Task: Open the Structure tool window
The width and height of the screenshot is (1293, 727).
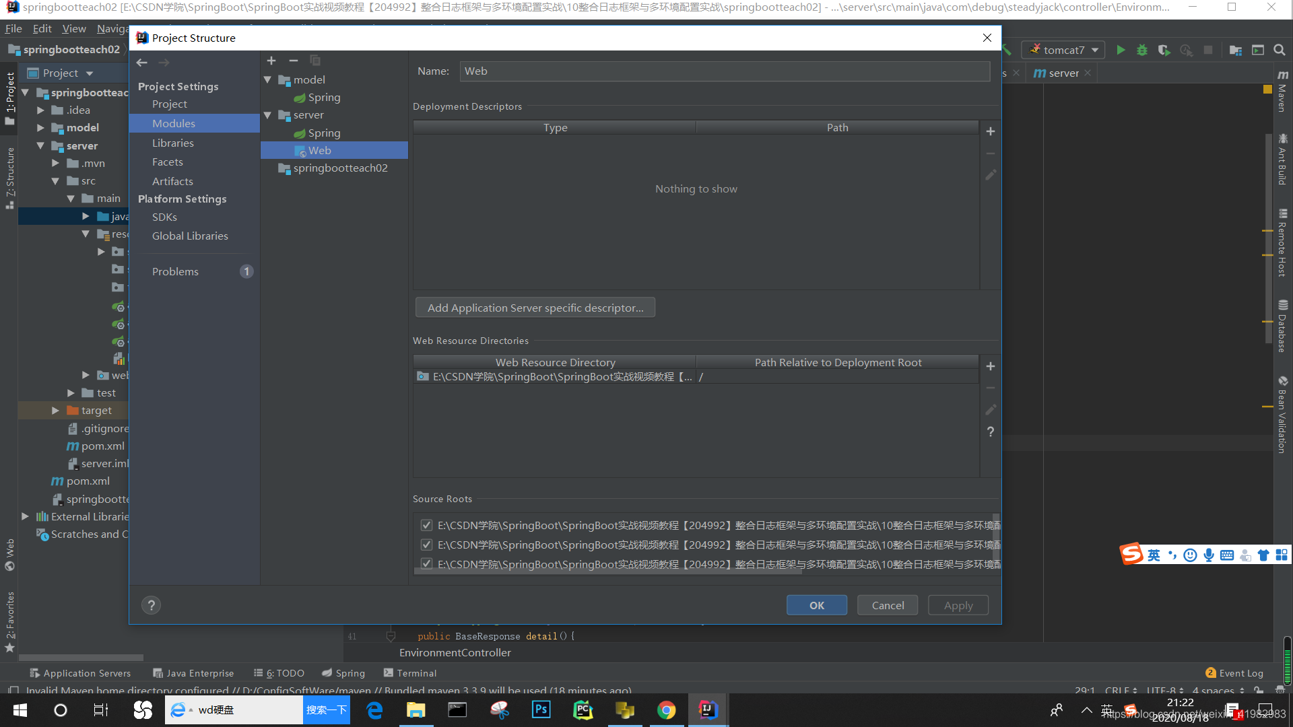Action: pos(10,178)
